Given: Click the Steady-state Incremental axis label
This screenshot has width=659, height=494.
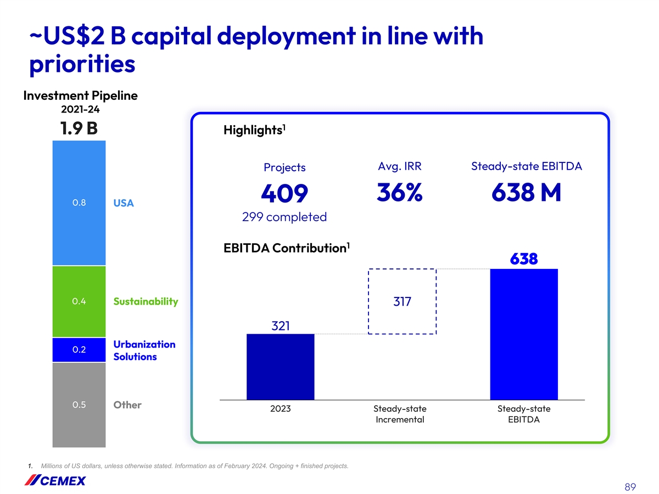Looking at the screenshot, I should click(400, 414).
